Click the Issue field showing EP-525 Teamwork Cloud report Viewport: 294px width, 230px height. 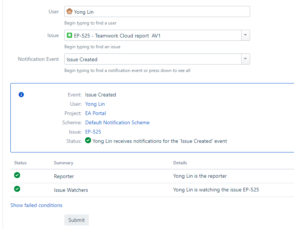(153, 35)
